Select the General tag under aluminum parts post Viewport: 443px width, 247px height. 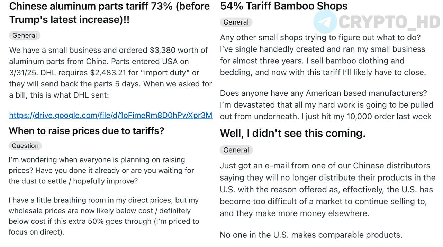(25, 35)
